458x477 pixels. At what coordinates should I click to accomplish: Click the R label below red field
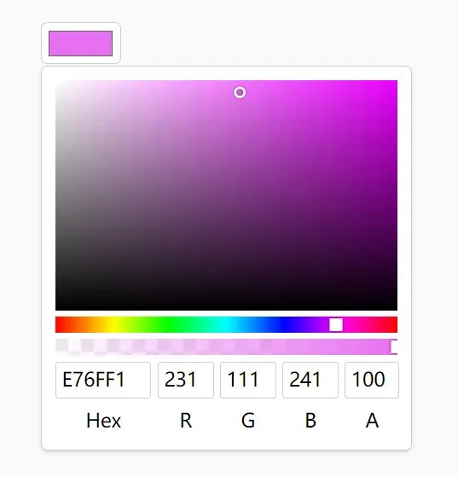click(x=186, y=421)
